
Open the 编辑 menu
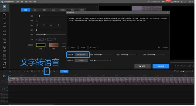[x=22, y=2]
